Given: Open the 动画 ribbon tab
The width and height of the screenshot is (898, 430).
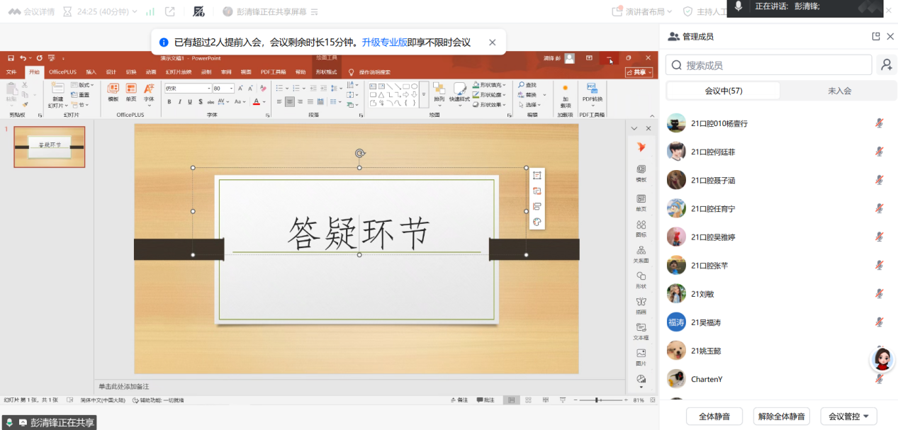Looking at the screenshot, I should 151,72.
